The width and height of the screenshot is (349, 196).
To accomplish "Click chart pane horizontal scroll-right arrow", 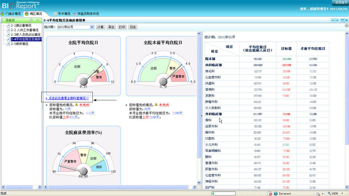I will 195,187.
